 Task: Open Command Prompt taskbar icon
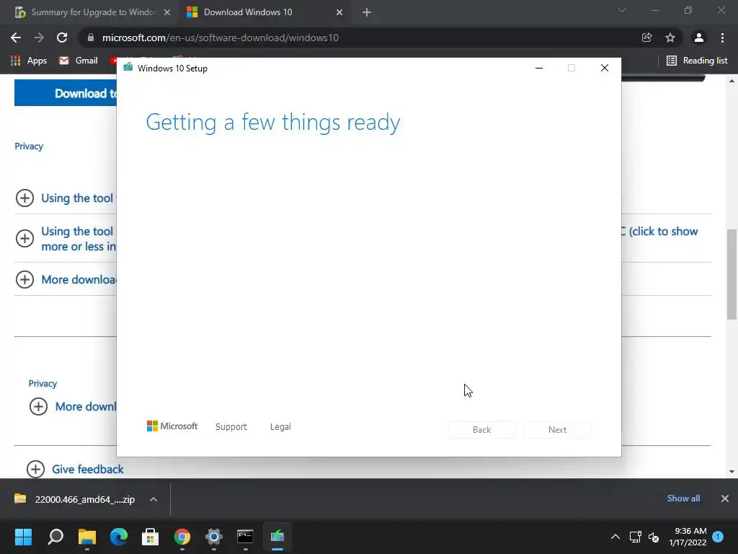coord(245,537)
